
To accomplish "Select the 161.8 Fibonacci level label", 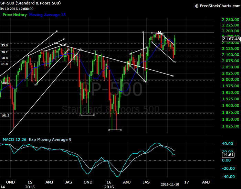I will pos(6,115).
